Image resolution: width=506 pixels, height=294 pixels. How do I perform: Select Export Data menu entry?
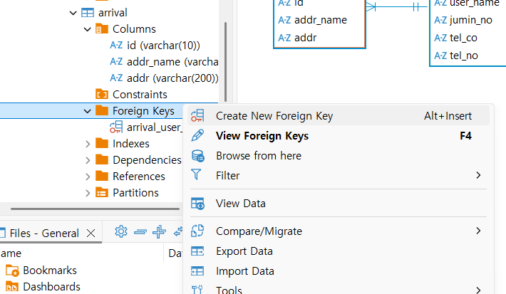click(244, 251)
